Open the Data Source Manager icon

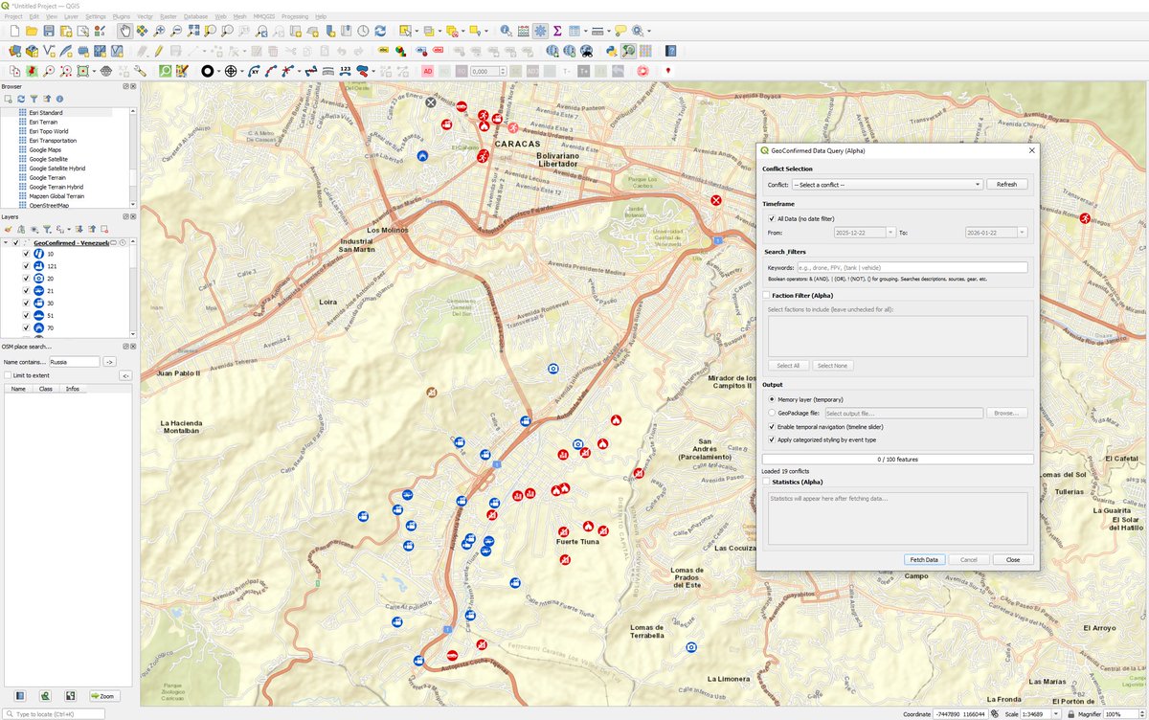tap(14, 51)
